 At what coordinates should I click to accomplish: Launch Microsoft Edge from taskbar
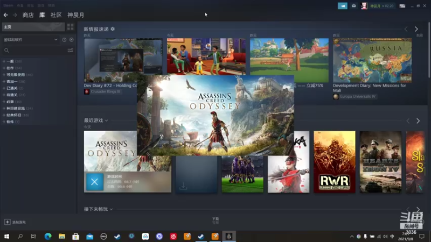click(x=48, y=236)
